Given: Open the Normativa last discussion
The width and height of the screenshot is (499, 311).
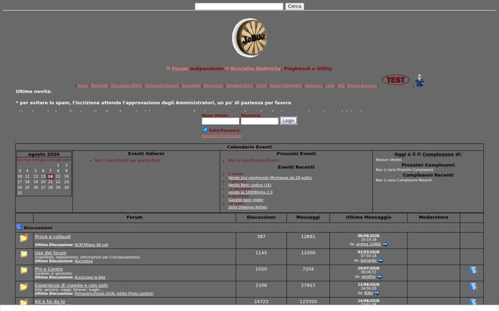Looking at the screenshot, I should pyautogui.click(x=84, y=261).
